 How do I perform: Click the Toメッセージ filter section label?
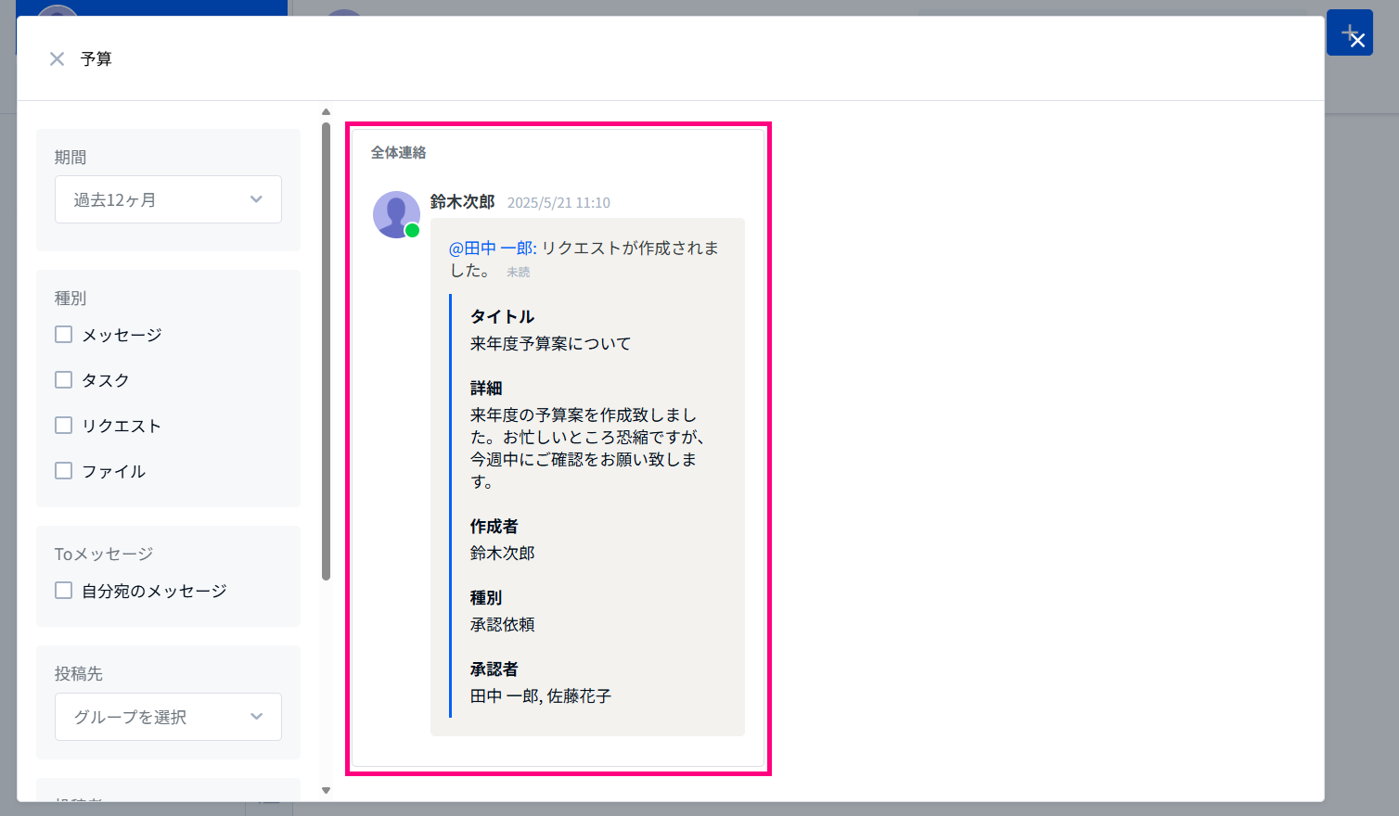click(104, 554)
